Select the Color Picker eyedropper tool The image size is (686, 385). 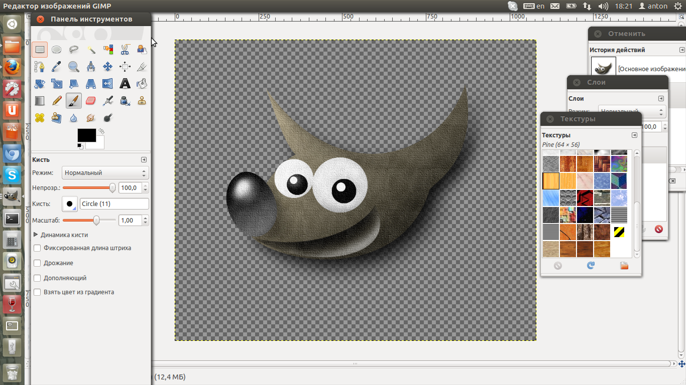tap(57, 67)
